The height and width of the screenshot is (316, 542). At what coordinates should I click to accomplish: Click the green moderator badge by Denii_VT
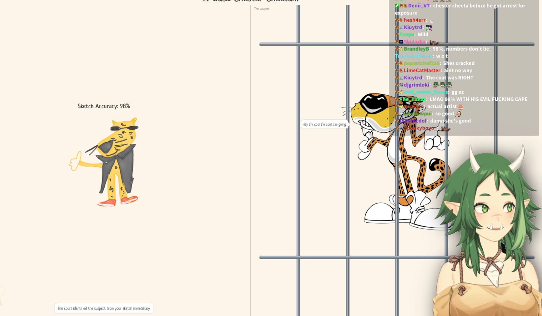point(397,6)
